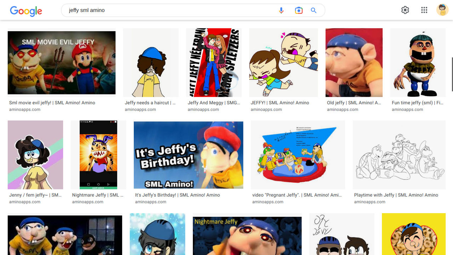Start voice search with the microphone icon
This screenshot has height=255, width=453.
click(x=281, y=11)
